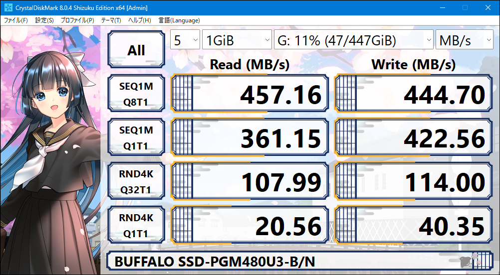Select the SEQ1M Q1T1 read value 361.15

click(250, 137)
